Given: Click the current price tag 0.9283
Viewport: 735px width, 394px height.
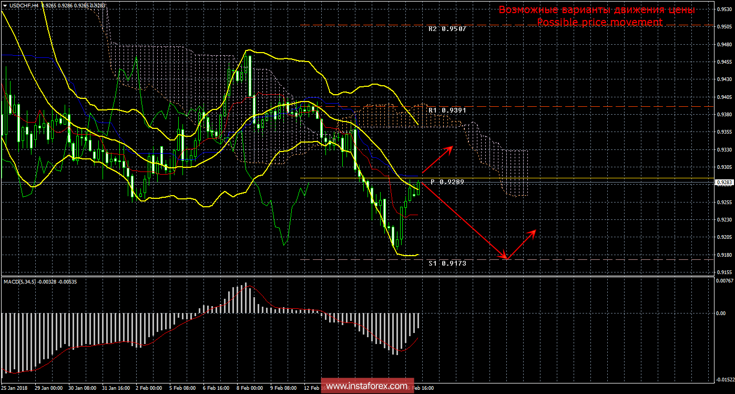Looking at the screenshot, I should click(724, 183).
